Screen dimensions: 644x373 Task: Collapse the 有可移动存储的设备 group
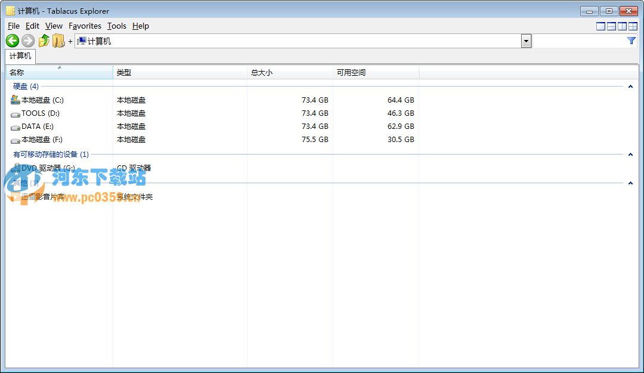click(x=630, y=154)
